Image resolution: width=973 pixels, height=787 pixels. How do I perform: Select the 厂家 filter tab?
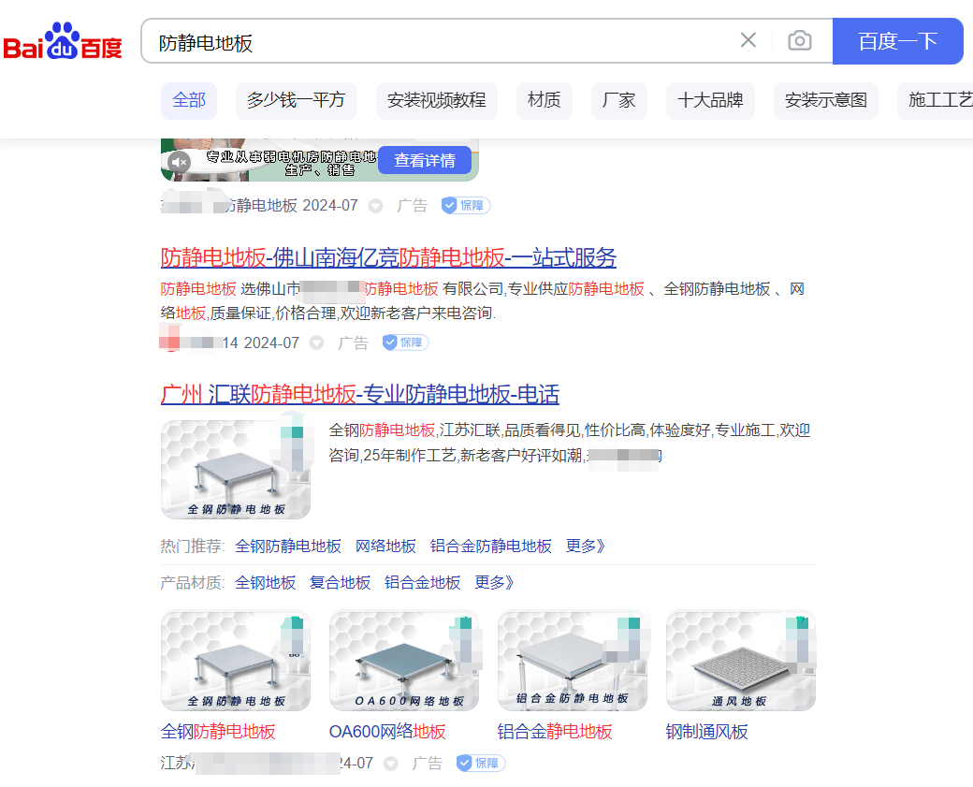[618, 100]
